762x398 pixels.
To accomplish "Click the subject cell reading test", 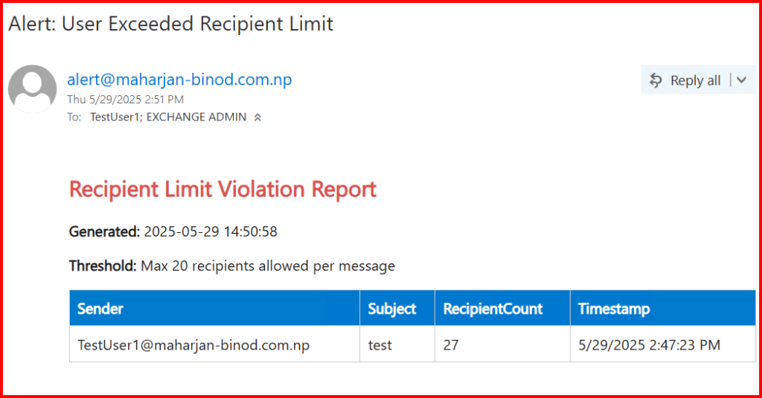I will [380, 345].
